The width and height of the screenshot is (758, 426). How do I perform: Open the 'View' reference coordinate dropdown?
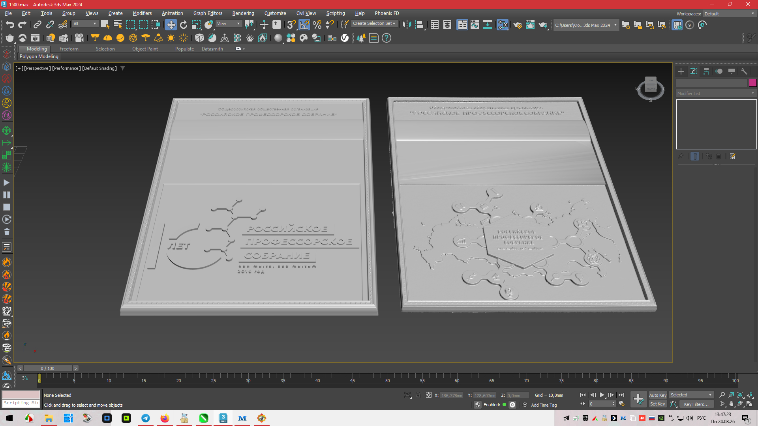click(229, 24)
